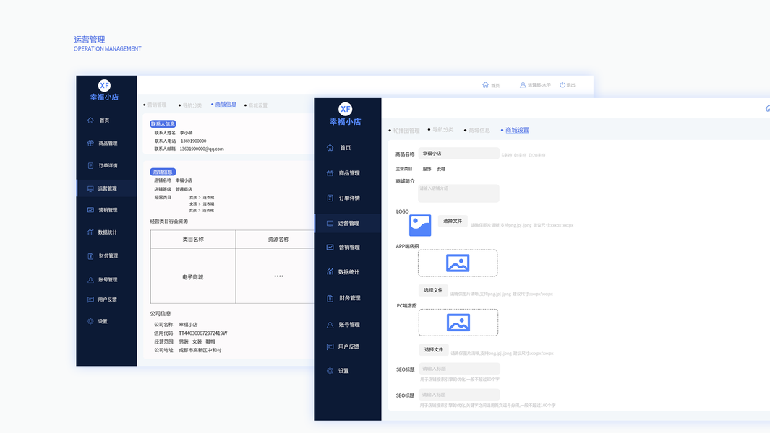Click the credit code TT440300672972419W
The height and width of the screenshot is (433, 770).
point(203,333)
